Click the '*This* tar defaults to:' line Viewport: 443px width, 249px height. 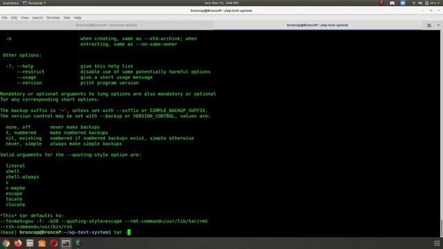click(32, 216)
